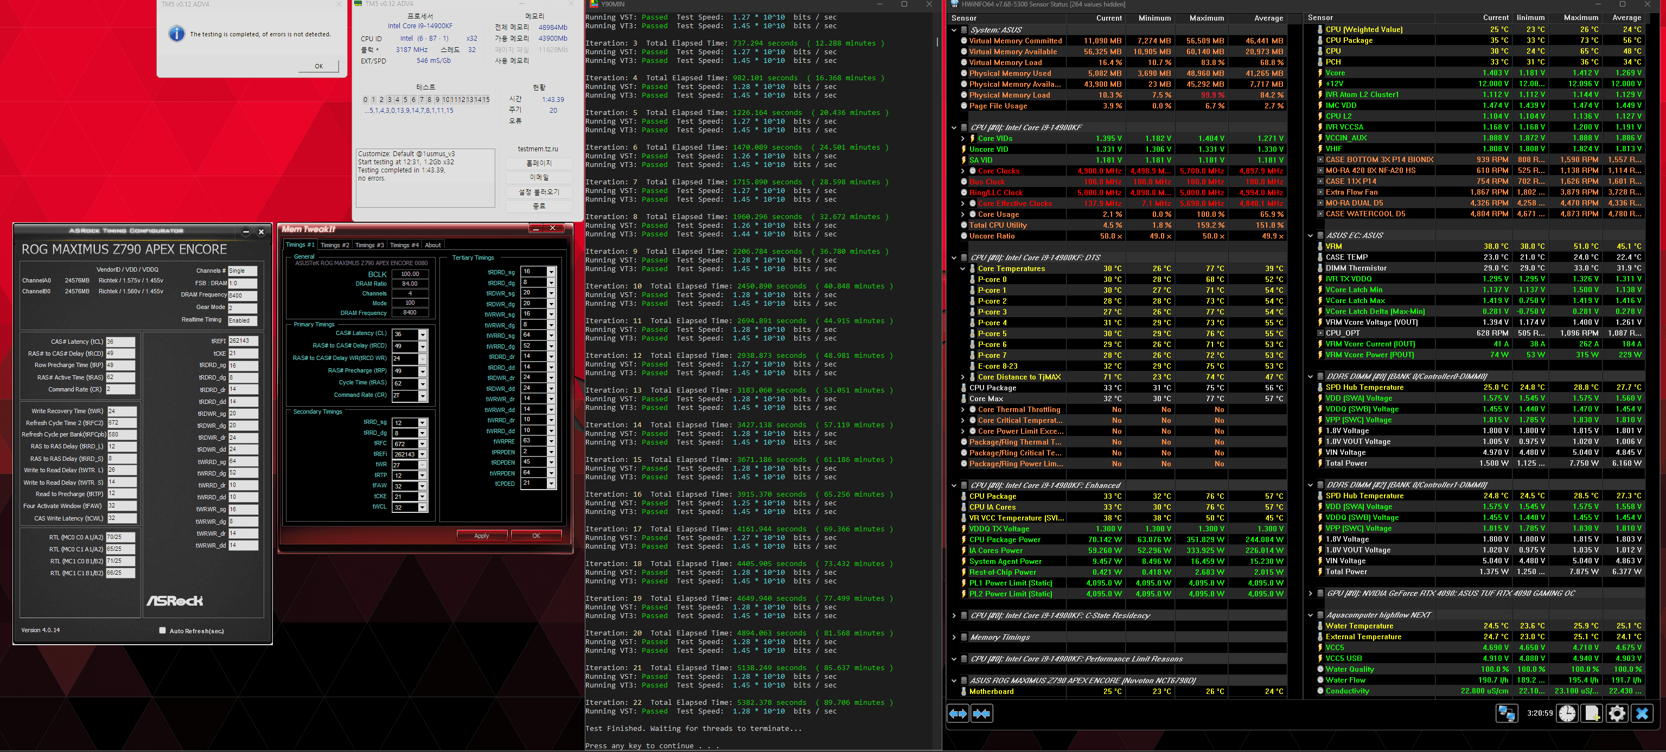Expand Core Thermal Throttling row
The image size is (1666, 752).
tap(962, 409)
